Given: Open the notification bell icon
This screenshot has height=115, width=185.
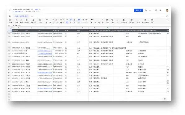Looking at the screenshot, I should 146,10.
